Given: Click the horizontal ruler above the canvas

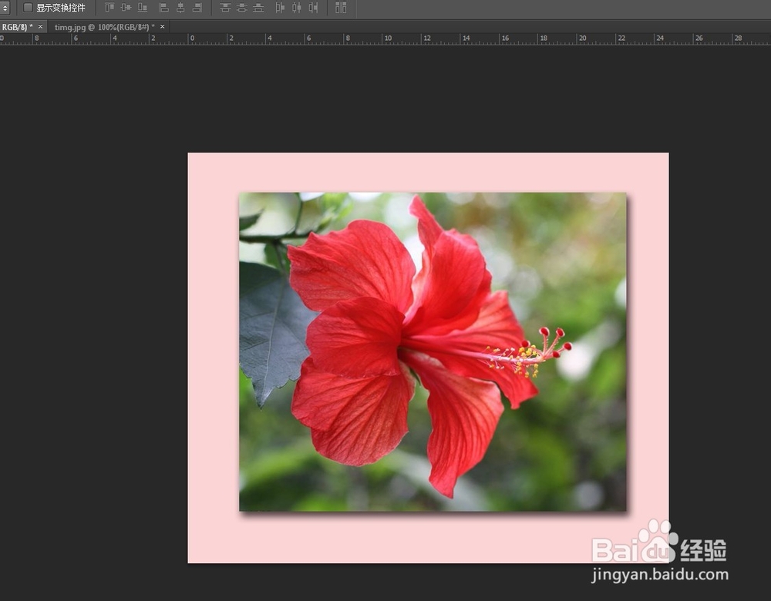Looking at the screenshot, I should coord(385,39).
